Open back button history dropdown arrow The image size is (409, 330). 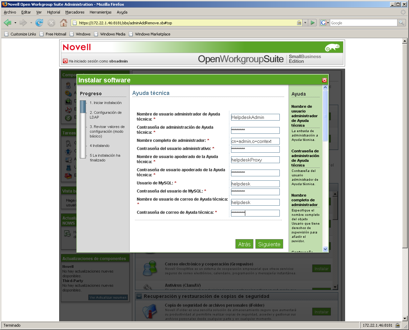point(15,23)
